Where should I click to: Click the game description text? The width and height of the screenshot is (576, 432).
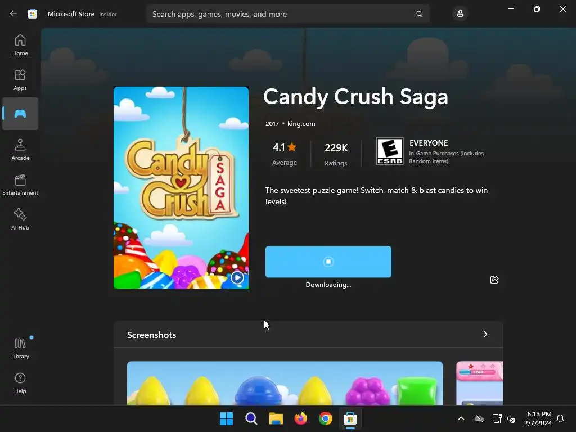click(376, 196)
